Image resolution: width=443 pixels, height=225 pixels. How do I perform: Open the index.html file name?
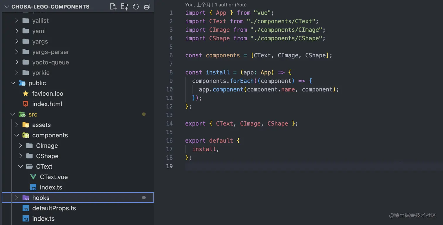click(x=47, y=104)
